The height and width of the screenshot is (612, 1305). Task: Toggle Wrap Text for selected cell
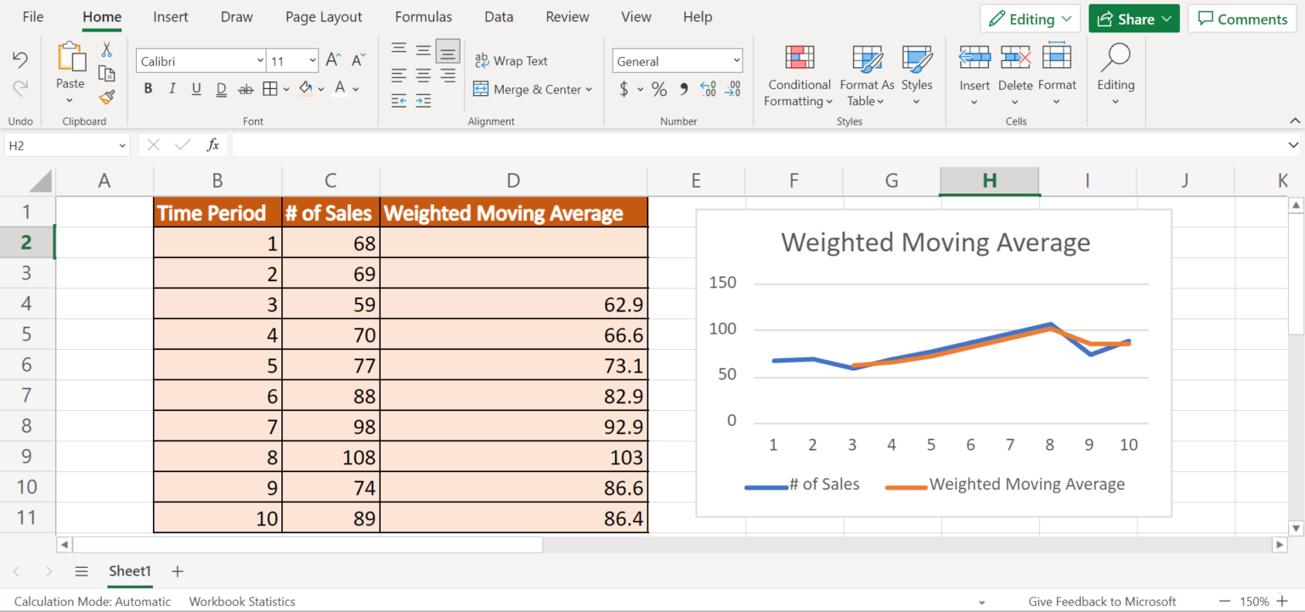coord(511,60)
